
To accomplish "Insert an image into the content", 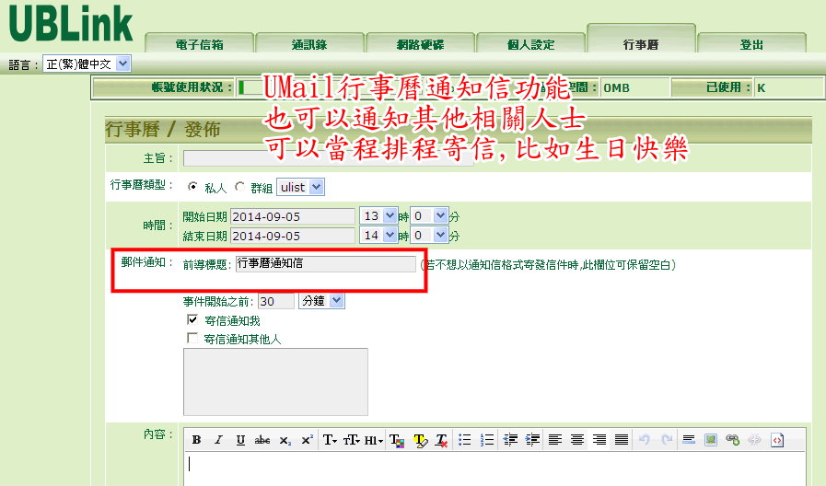I will click(x=711, y=440).
